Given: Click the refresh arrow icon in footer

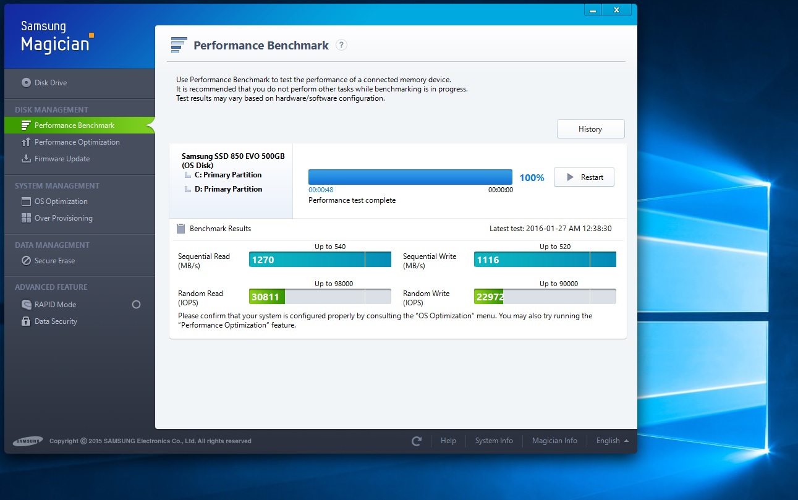Looking at the screenshot, I should click(x=417, y=441).
